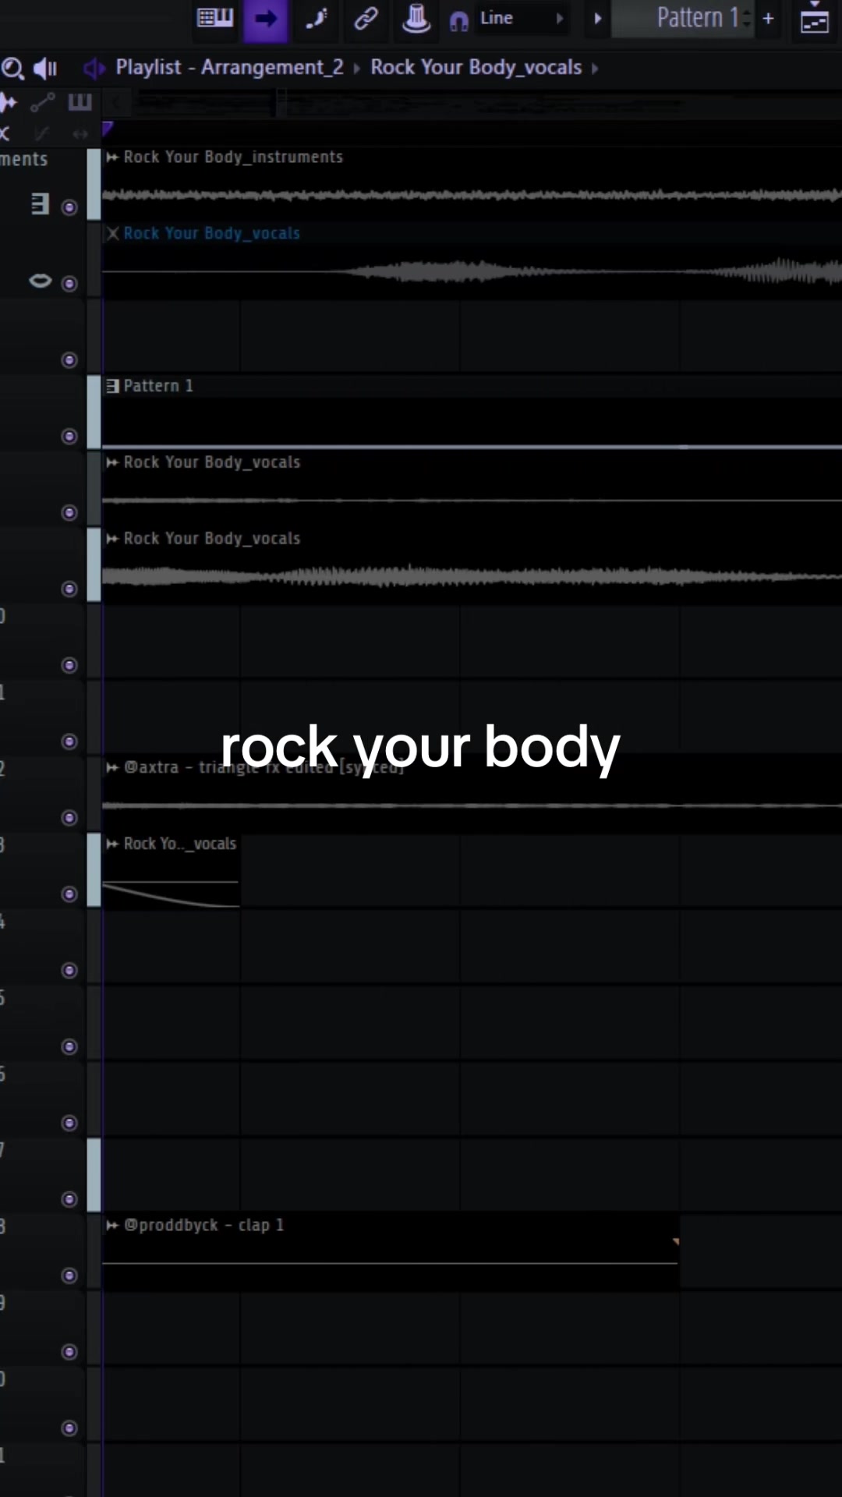Enable step editing footprint icon
Image resolution: width=842 pixels, height=1497 pixels.
(x=317, y=19)
